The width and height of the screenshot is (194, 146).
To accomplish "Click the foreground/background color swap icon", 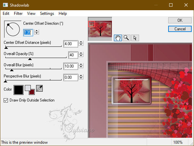I will [30, 90].
